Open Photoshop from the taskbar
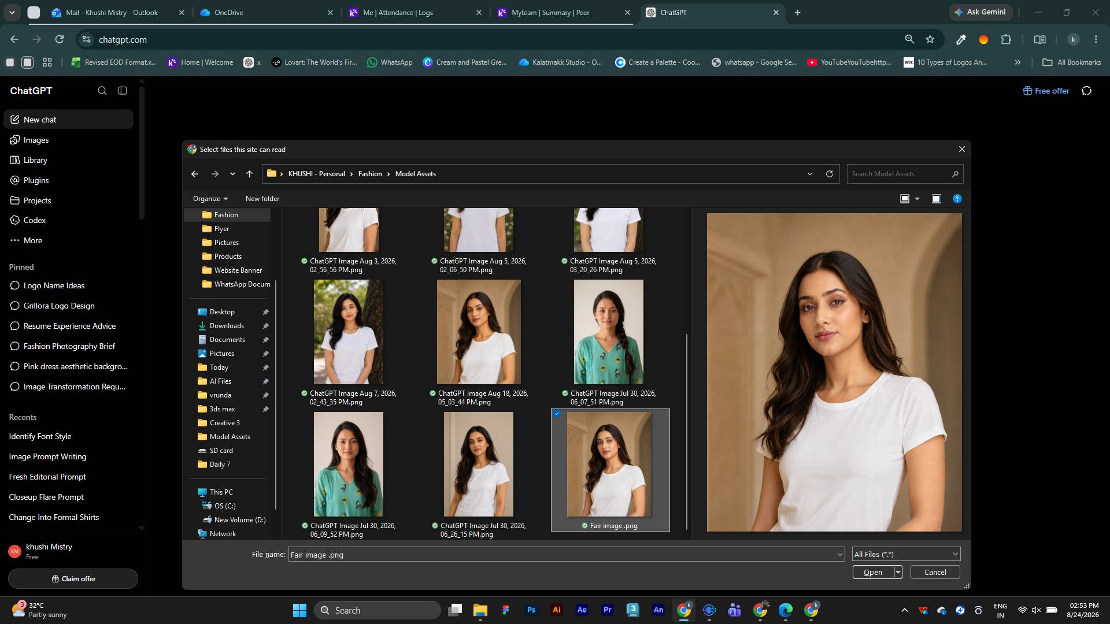 (x=531, y=610)
